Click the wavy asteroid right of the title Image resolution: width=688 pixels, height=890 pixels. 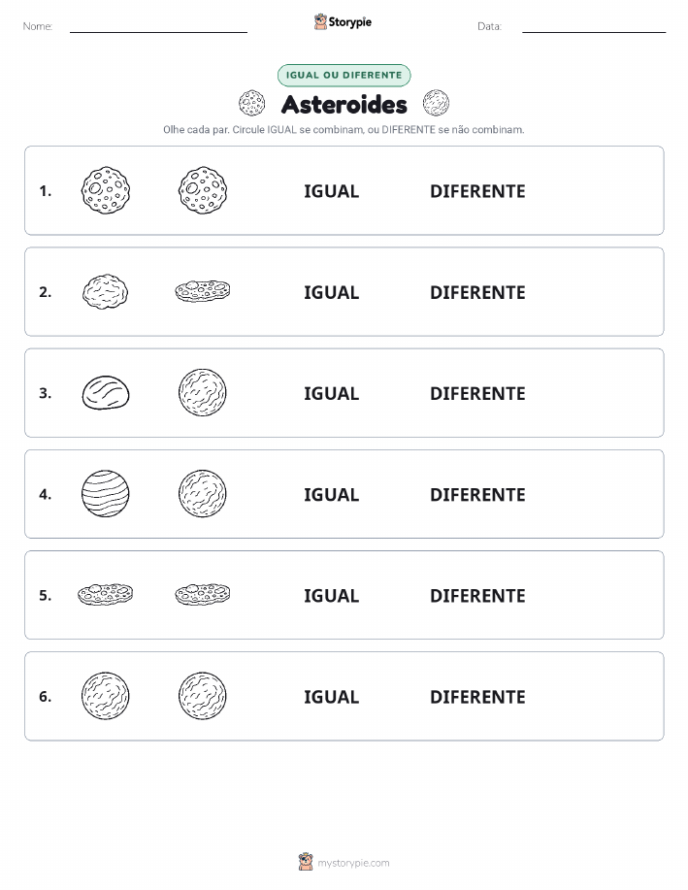point(436,103)
